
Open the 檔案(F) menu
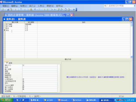pyautogui.click(x=6, y=6)
